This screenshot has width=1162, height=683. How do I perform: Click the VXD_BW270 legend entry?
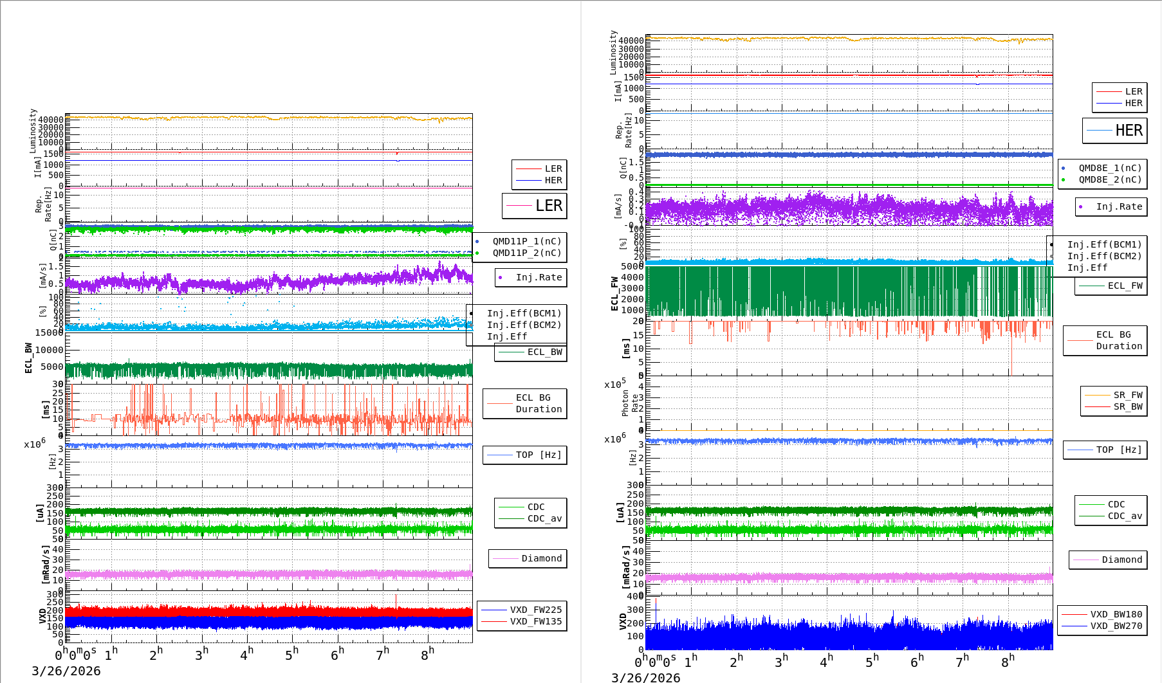coord(1116,626)
